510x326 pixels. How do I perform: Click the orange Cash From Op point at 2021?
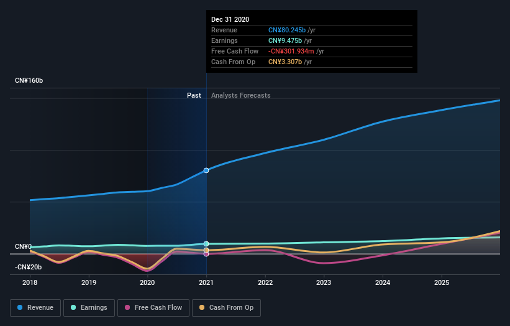tap(206, 250)
